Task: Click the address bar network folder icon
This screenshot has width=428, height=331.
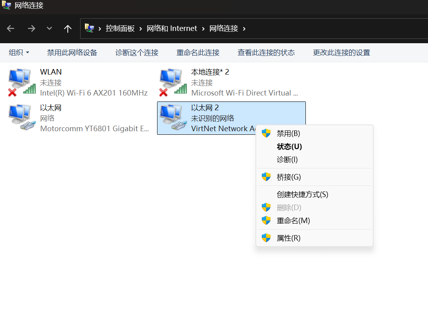Action: [89, 28]
